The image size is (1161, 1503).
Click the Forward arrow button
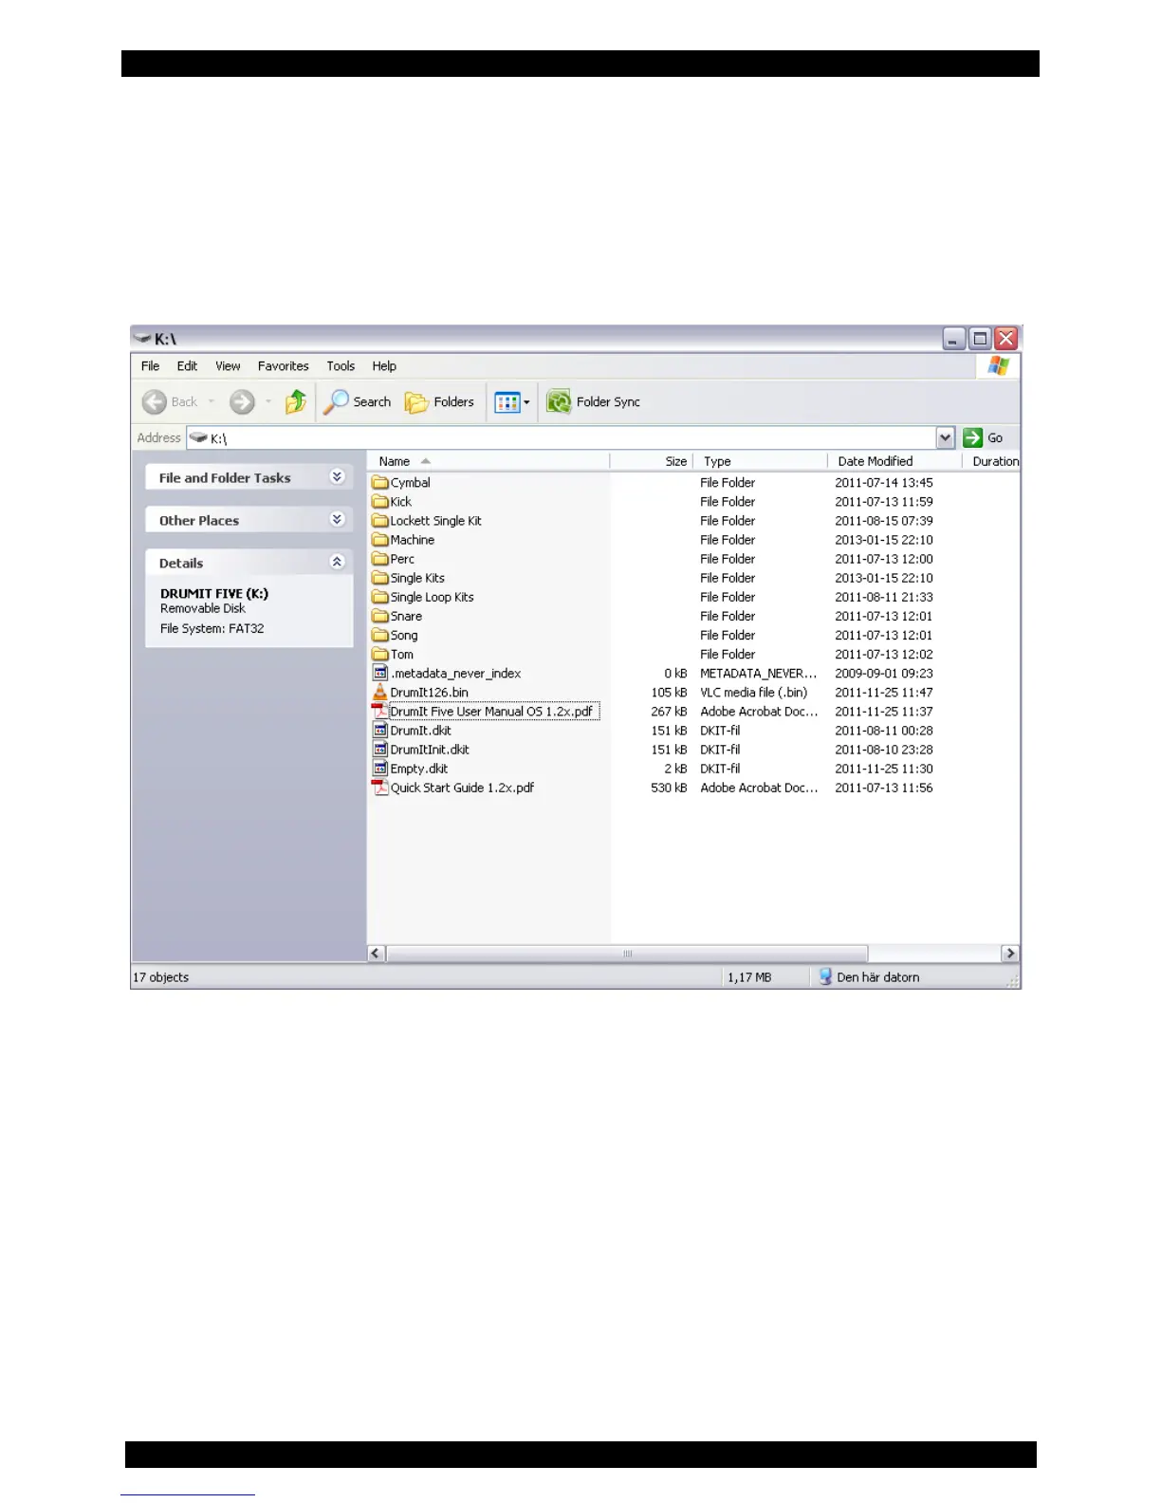click(x=243, y=402)
